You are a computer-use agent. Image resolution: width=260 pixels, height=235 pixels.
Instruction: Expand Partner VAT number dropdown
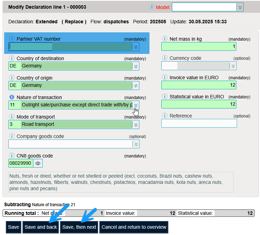(x=136, y=47)
